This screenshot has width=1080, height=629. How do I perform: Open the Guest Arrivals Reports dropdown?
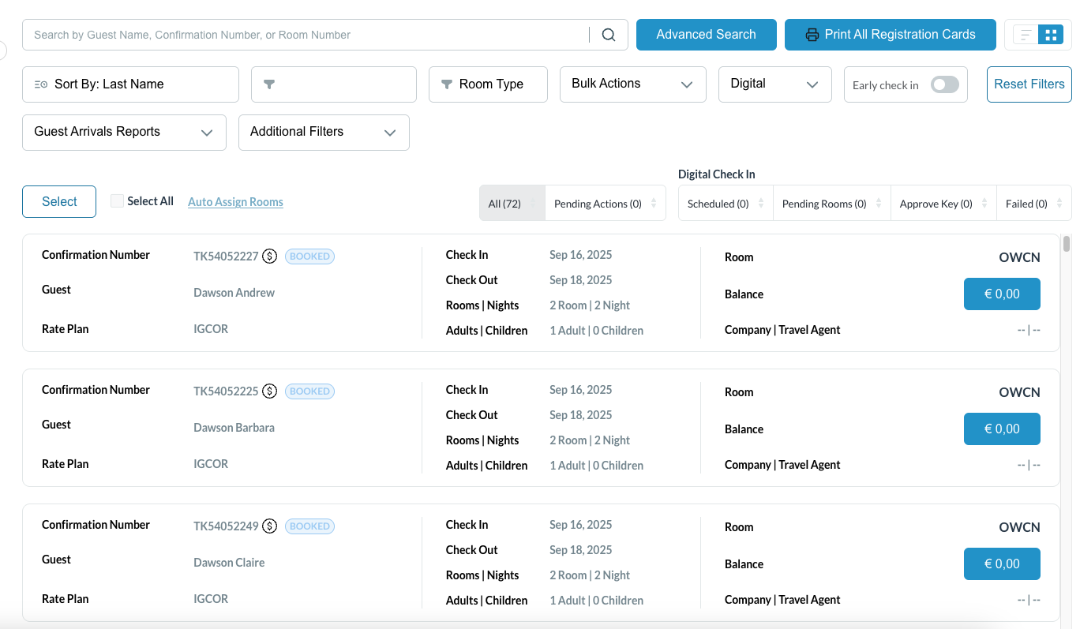point(124,132)
